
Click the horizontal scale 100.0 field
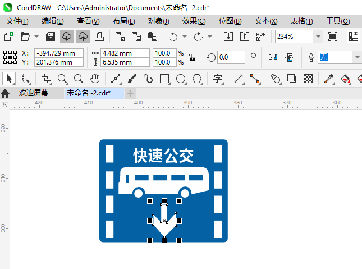pos(164,53)
